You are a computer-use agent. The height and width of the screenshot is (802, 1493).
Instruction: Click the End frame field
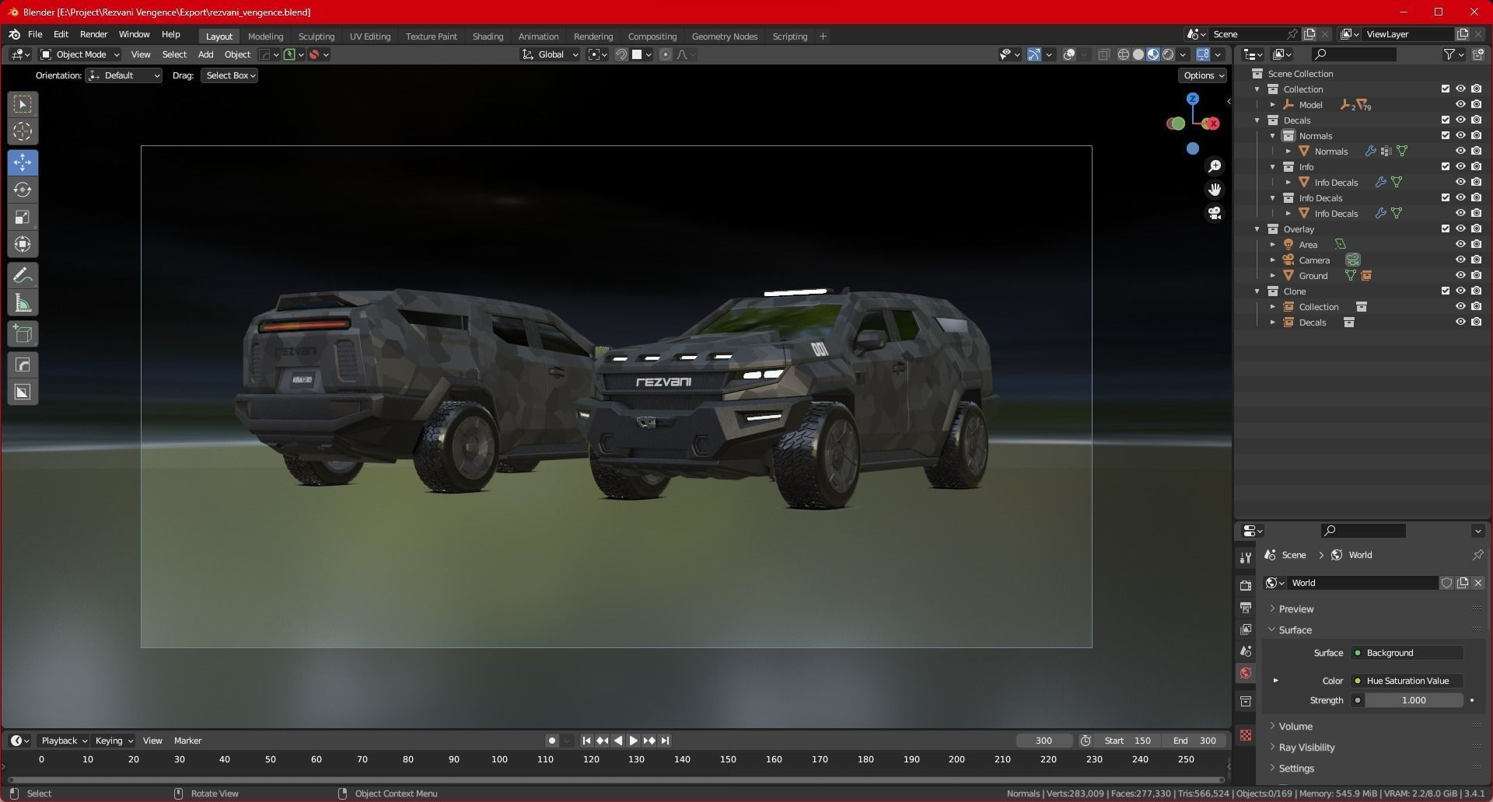pos(1194,741)
